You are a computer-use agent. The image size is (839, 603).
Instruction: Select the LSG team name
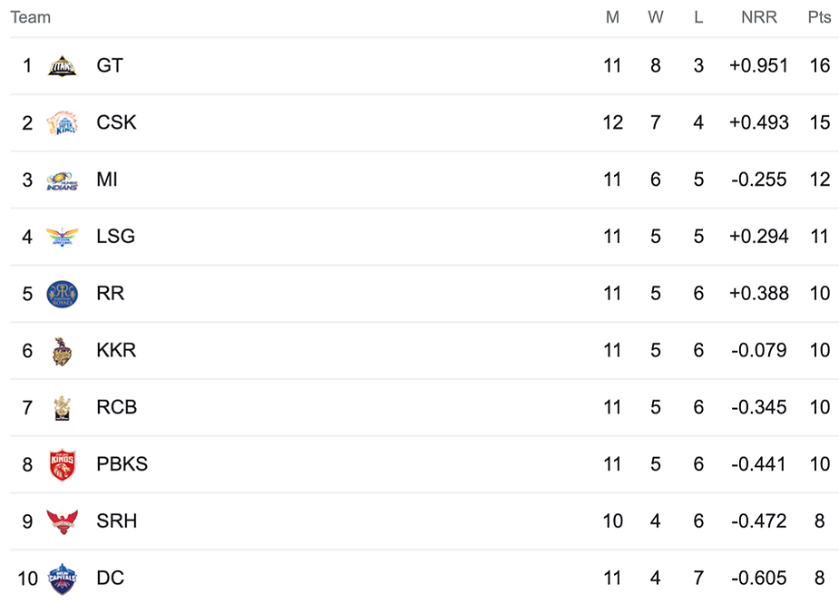[x=115, y=237]
